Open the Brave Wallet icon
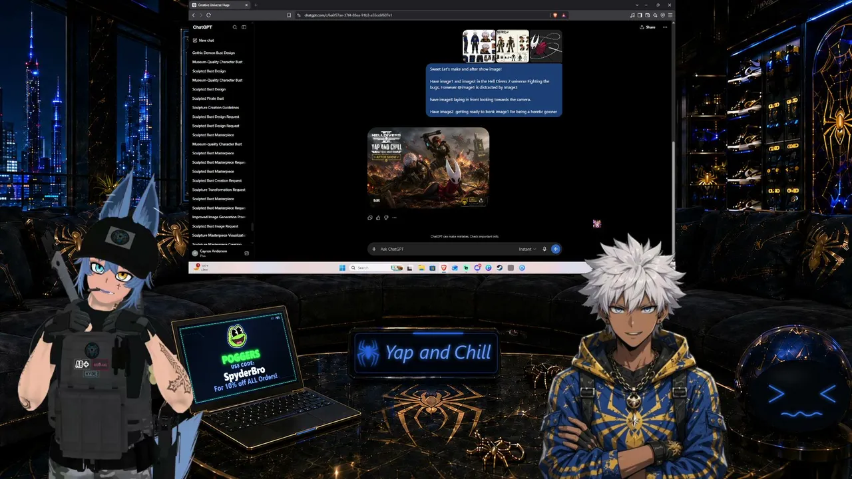This screenshot has height=479, width=852. tap(647, 15)
